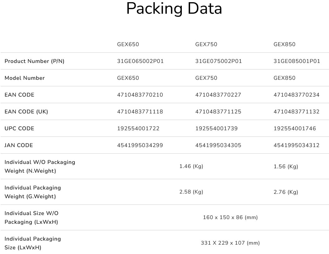Click EAN code 4710483770234
329x254 pixels.
297,95
